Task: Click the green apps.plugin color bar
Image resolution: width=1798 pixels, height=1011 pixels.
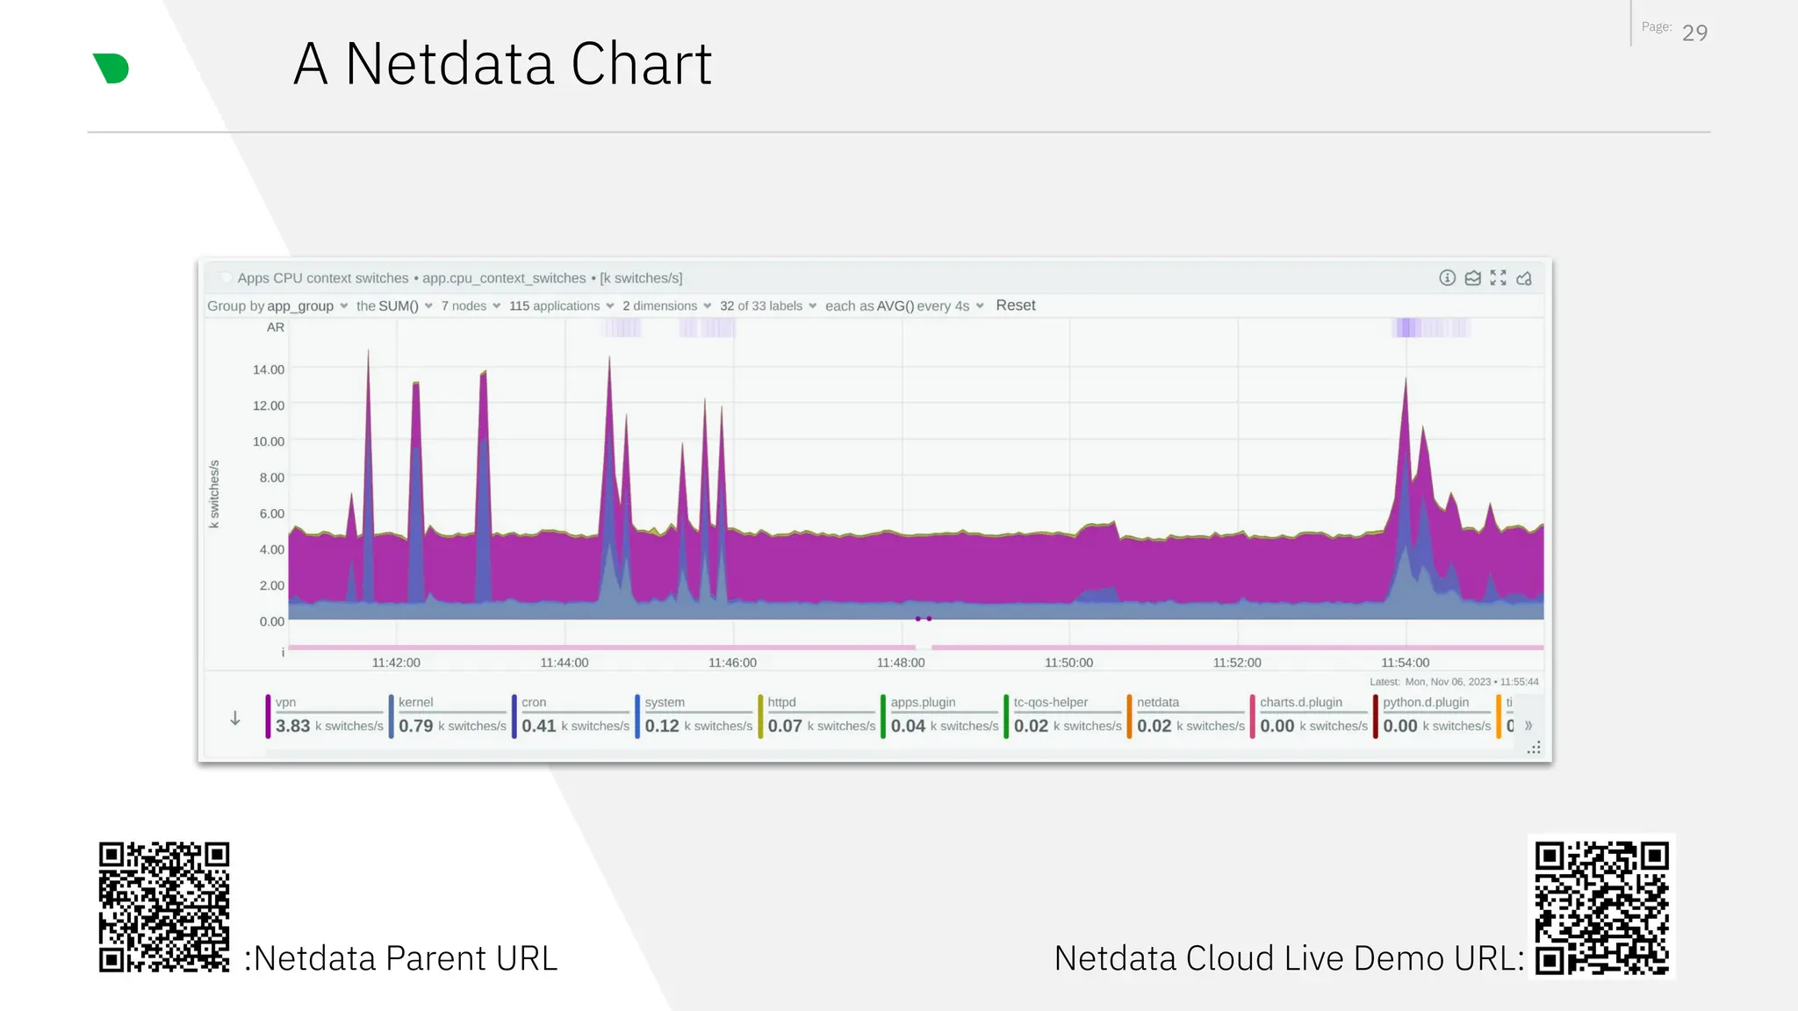Action: tap(883, 716)
